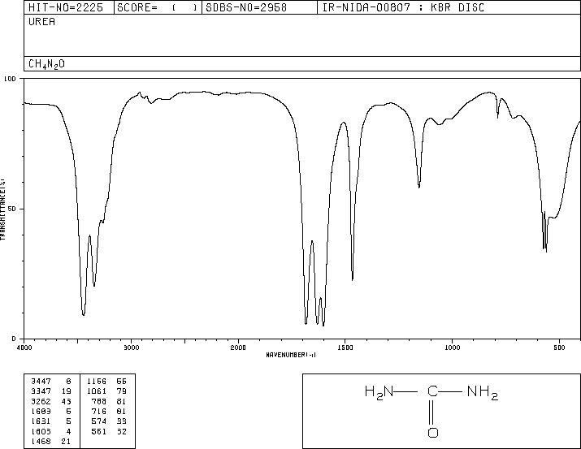Viewport: 581px width, 449px height.
Task: Click transmittance value 33 beside 574
Action: pos(122,421)
